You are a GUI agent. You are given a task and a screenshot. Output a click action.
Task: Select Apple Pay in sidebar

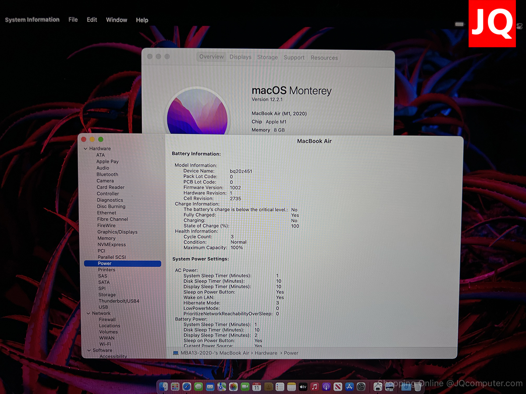pos(107,162)
